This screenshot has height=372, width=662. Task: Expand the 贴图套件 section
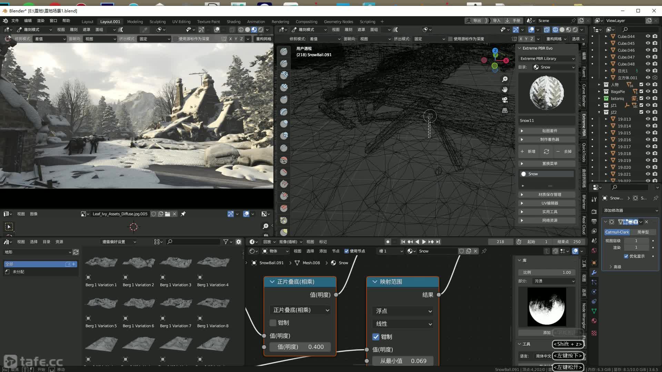coord(547,131)
